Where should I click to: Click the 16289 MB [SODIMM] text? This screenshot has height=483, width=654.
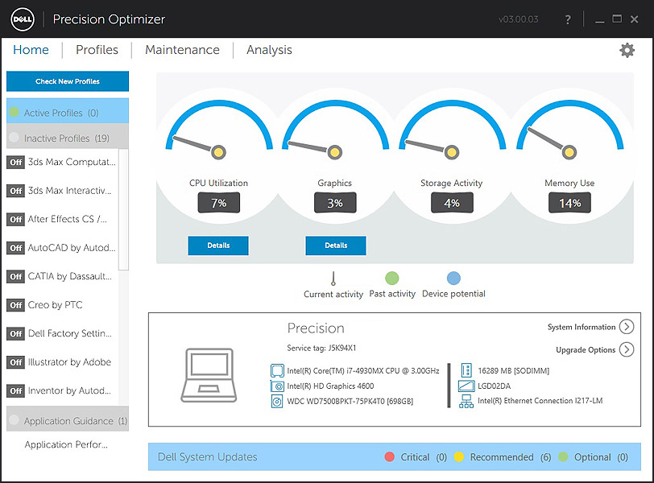coord(513,370)
